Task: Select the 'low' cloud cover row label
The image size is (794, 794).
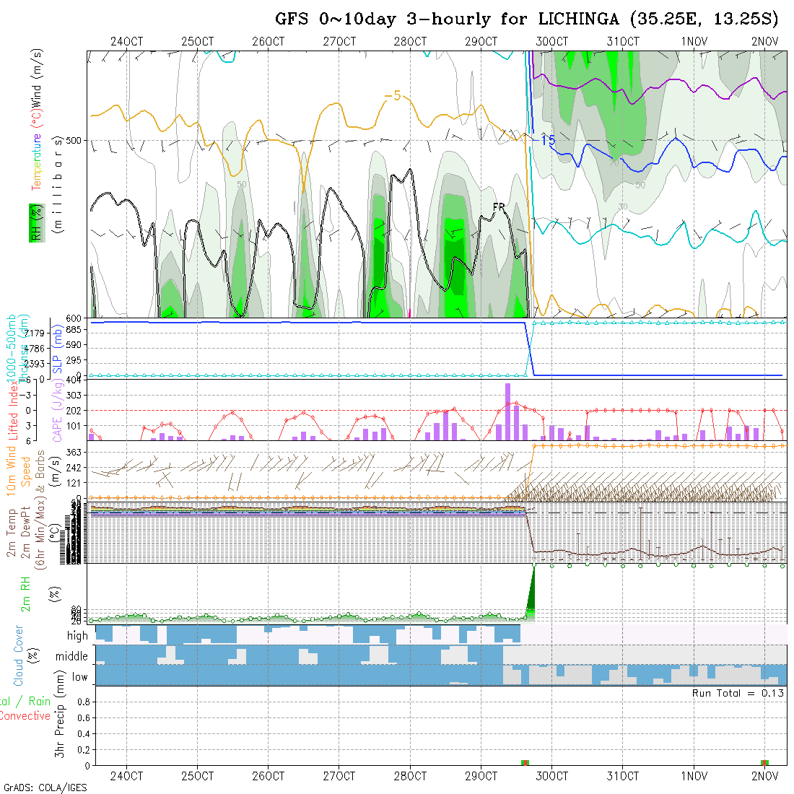Action: (79, 677)
